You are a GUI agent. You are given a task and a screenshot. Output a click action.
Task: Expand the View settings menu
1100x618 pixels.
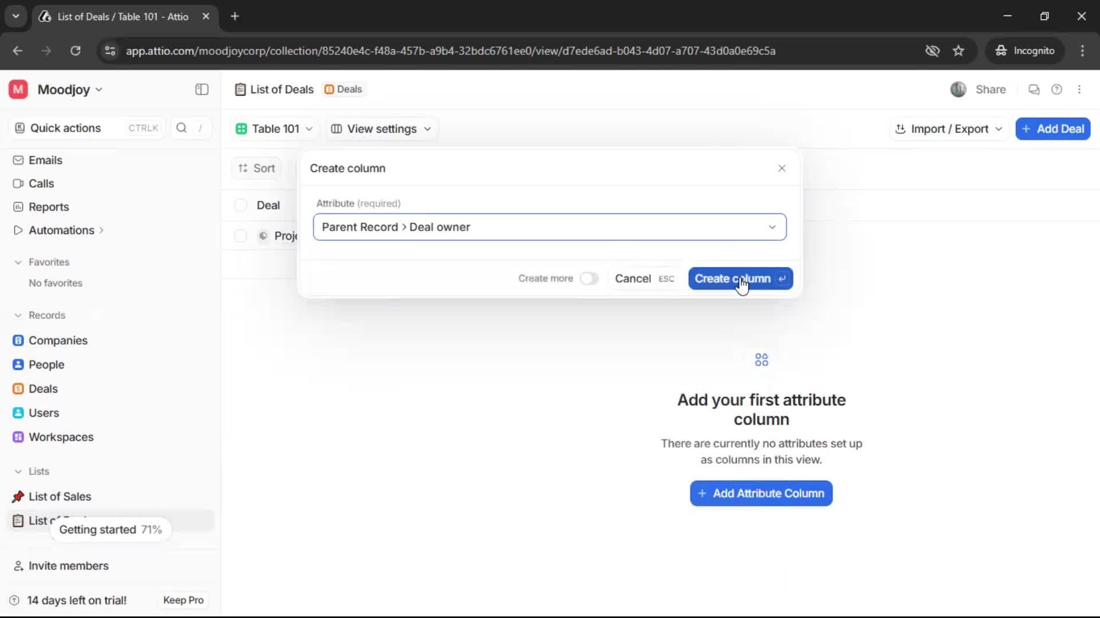(381, 129)
